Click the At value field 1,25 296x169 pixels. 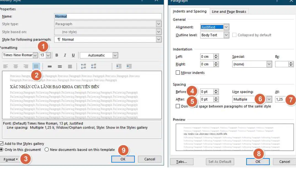click(x=281, y=99)
